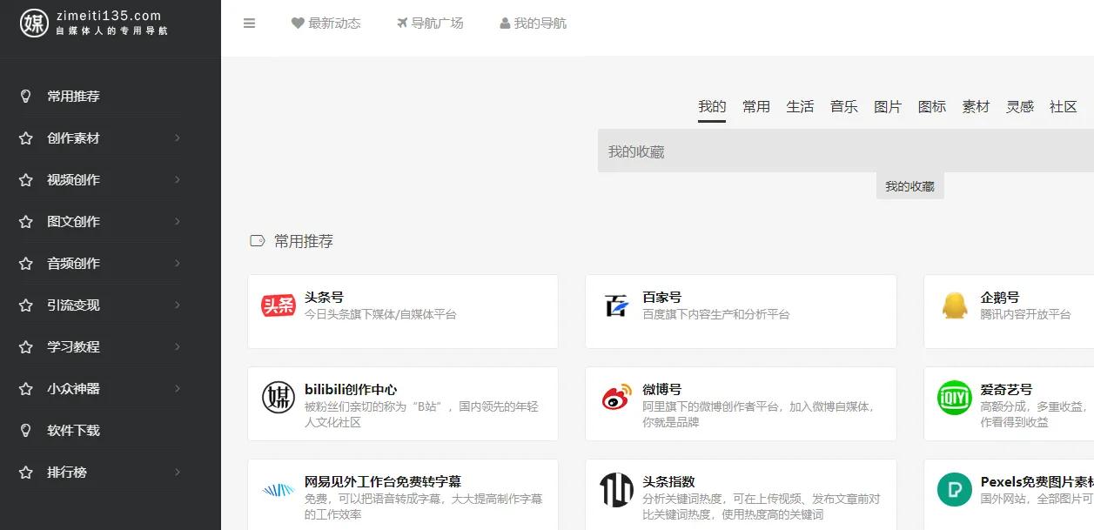Expand the 学习教程 sidebar chevron

coord(178,347)
